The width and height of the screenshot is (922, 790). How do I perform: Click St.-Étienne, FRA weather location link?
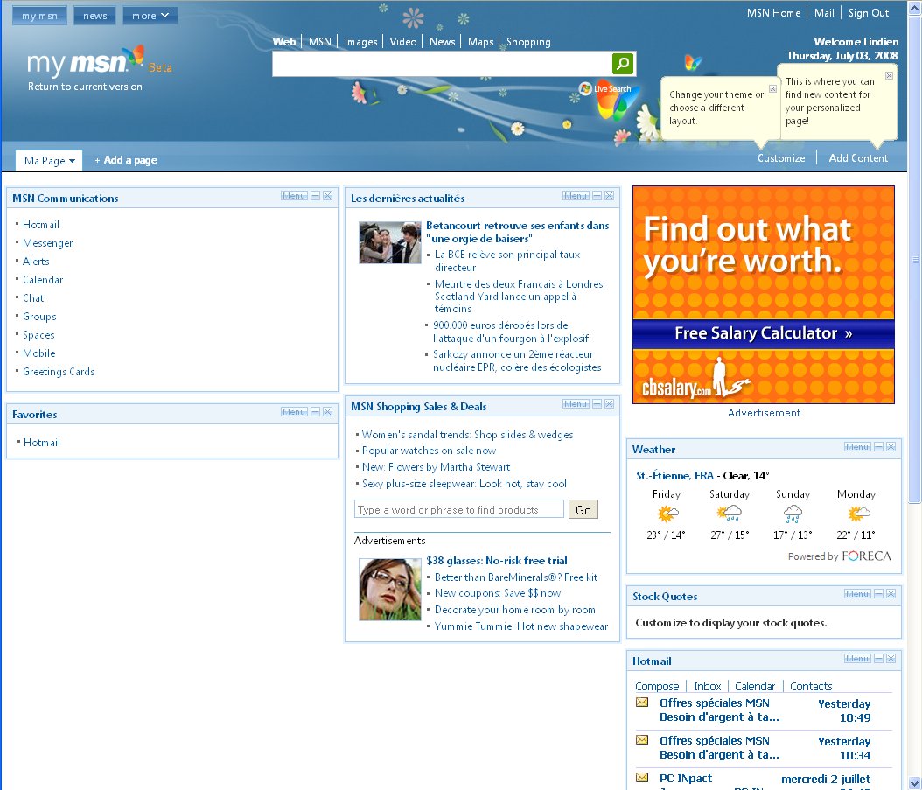pyautogui.click(x=675, y=475)
